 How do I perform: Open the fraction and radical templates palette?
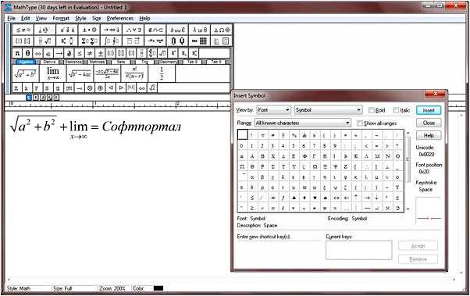coord(45,41)
